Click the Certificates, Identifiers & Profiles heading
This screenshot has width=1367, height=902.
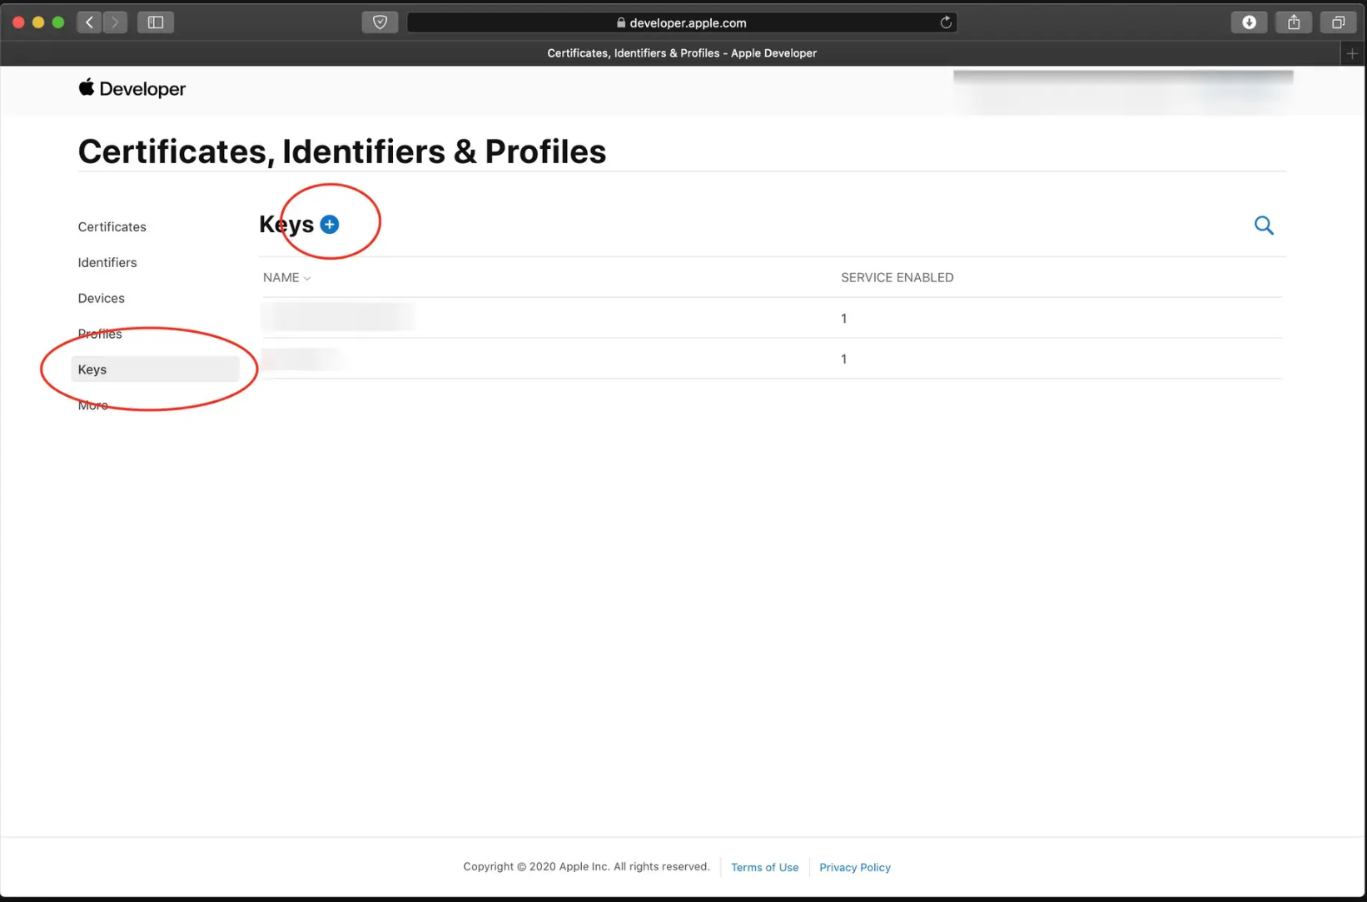tap(342, 151)
